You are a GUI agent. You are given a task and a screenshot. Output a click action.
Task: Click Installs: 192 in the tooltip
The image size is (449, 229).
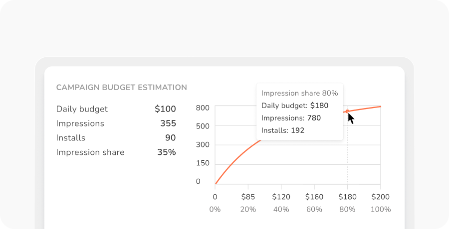283,130
